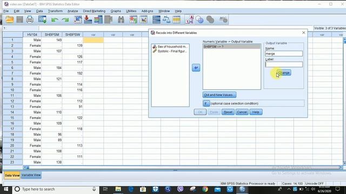346x194 pixels.
Task: Open the Analyze menu
Action: [72, 11]
